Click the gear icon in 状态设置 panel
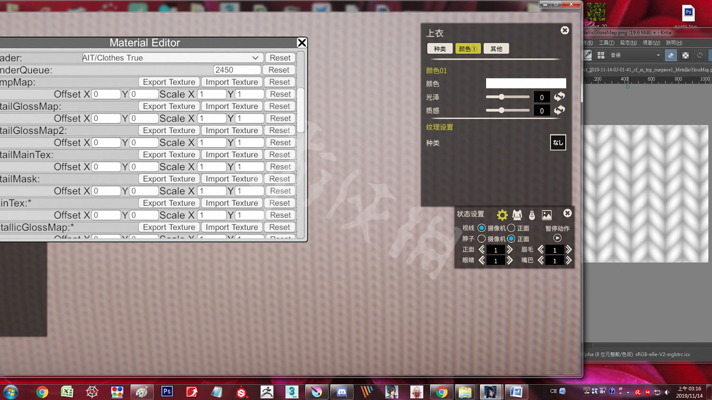Image resolution: width=712 pixels, height=400 pixels. pos(502,215)
